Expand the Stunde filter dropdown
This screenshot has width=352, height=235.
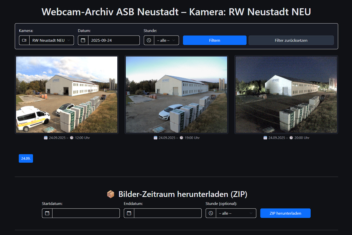coord(166,40)
